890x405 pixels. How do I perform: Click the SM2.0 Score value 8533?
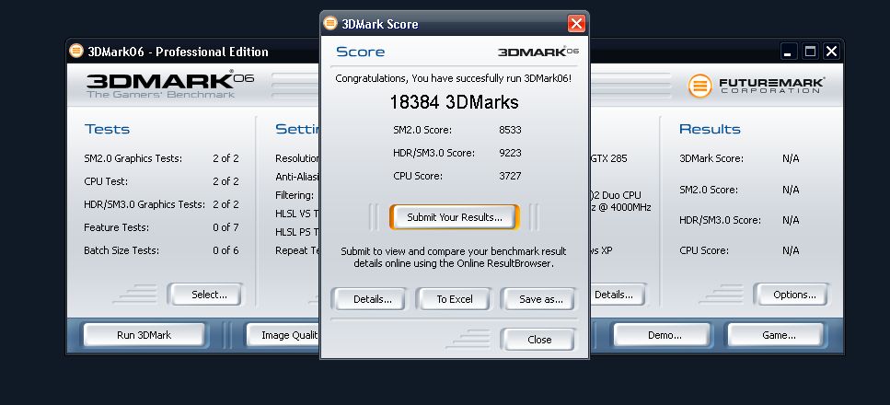tap(510, 130)
